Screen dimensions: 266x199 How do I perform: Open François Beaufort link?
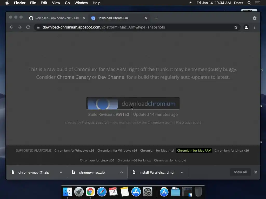[95, 122]
